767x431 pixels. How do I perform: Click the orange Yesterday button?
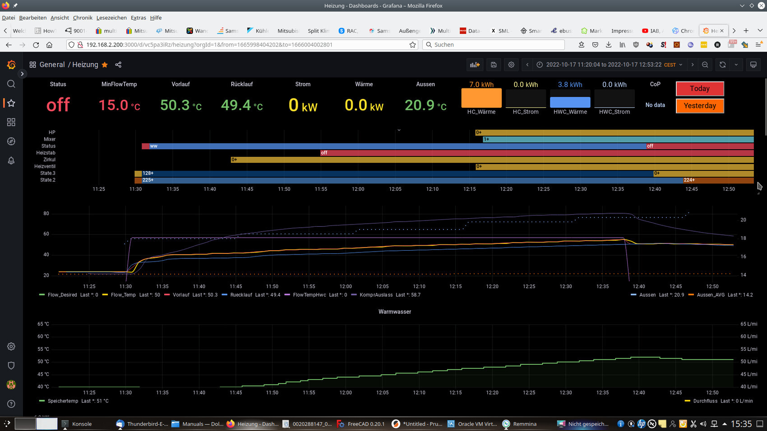(x=699, y=106)
